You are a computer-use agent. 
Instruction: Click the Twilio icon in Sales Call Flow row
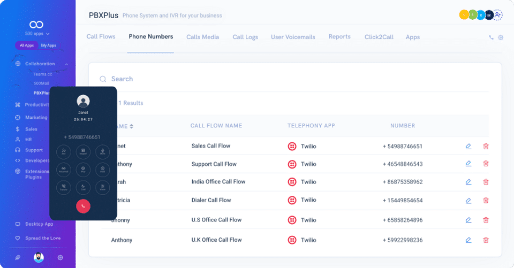point(292,146)
